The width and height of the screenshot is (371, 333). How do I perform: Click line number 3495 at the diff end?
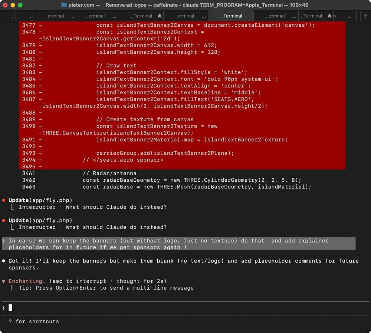click(x=29, y=166)
